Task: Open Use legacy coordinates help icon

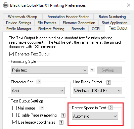Action: pos(61,122)
